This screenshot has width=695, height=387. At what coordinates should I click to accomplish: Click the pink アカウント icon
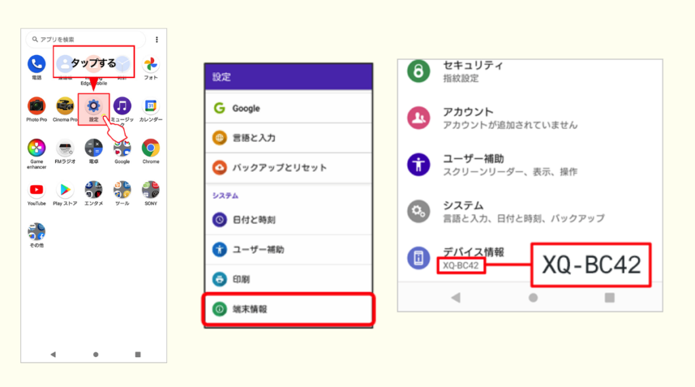[x=418, y=118]
